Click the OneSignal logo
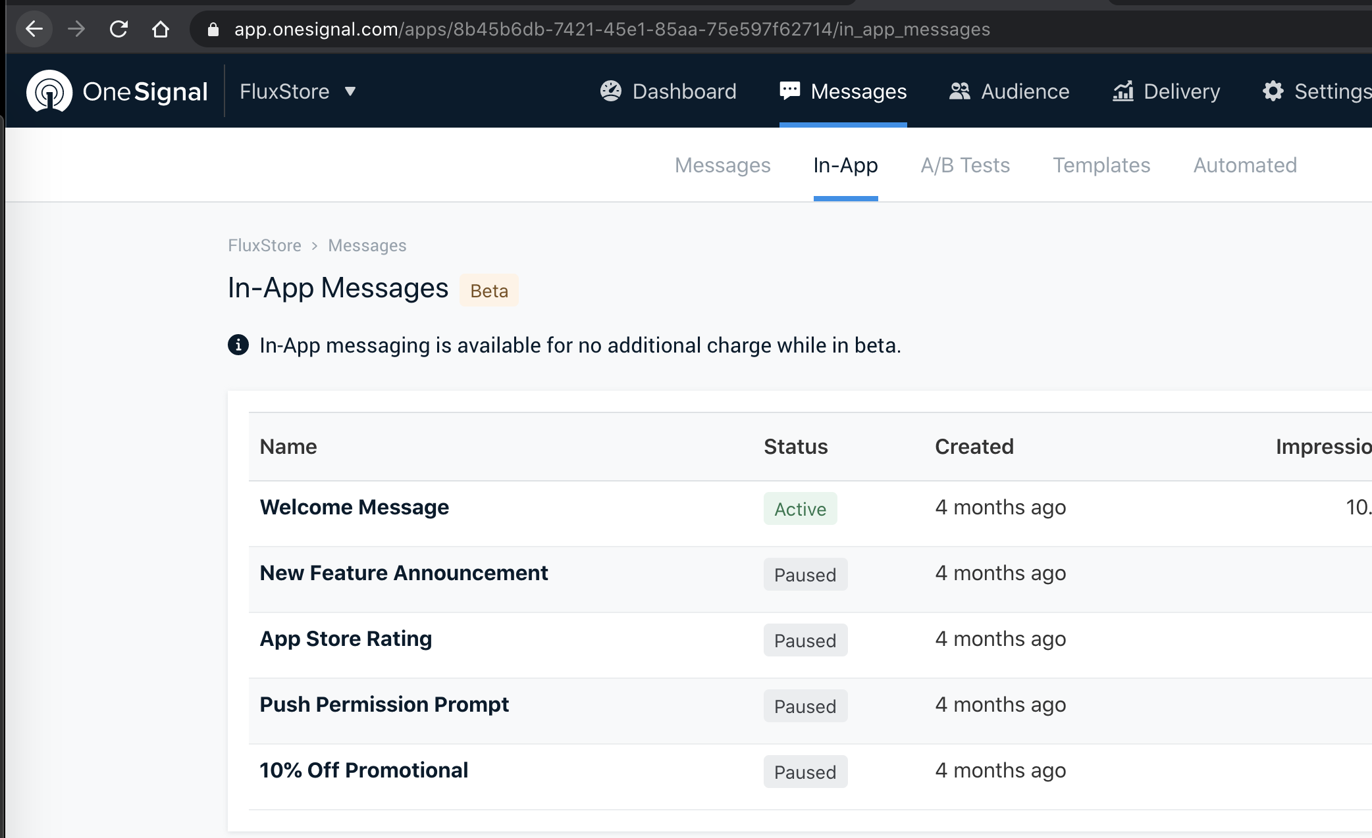 click(x=117, y=91)
